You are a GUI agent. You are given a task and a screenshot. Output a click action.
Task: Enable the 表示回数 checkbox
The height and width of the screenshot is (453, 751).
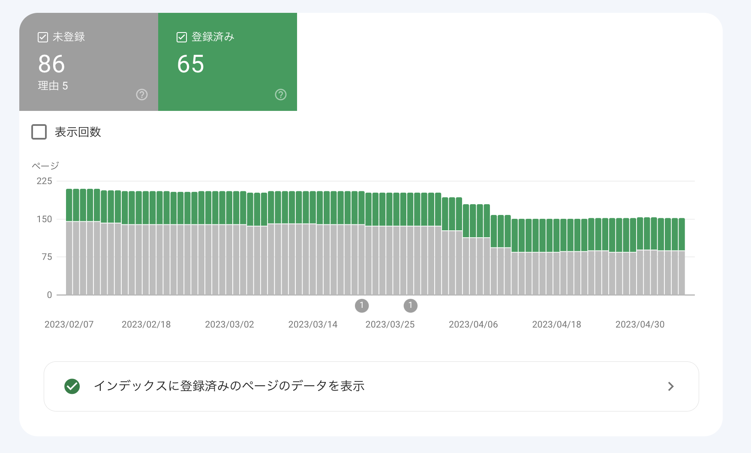click(x=39, y=132)
